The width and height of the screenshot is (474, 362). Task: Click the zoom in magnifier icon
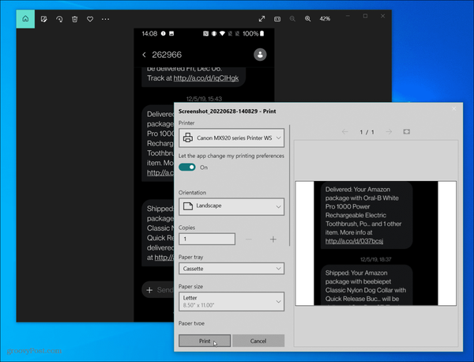coord(307,18)
